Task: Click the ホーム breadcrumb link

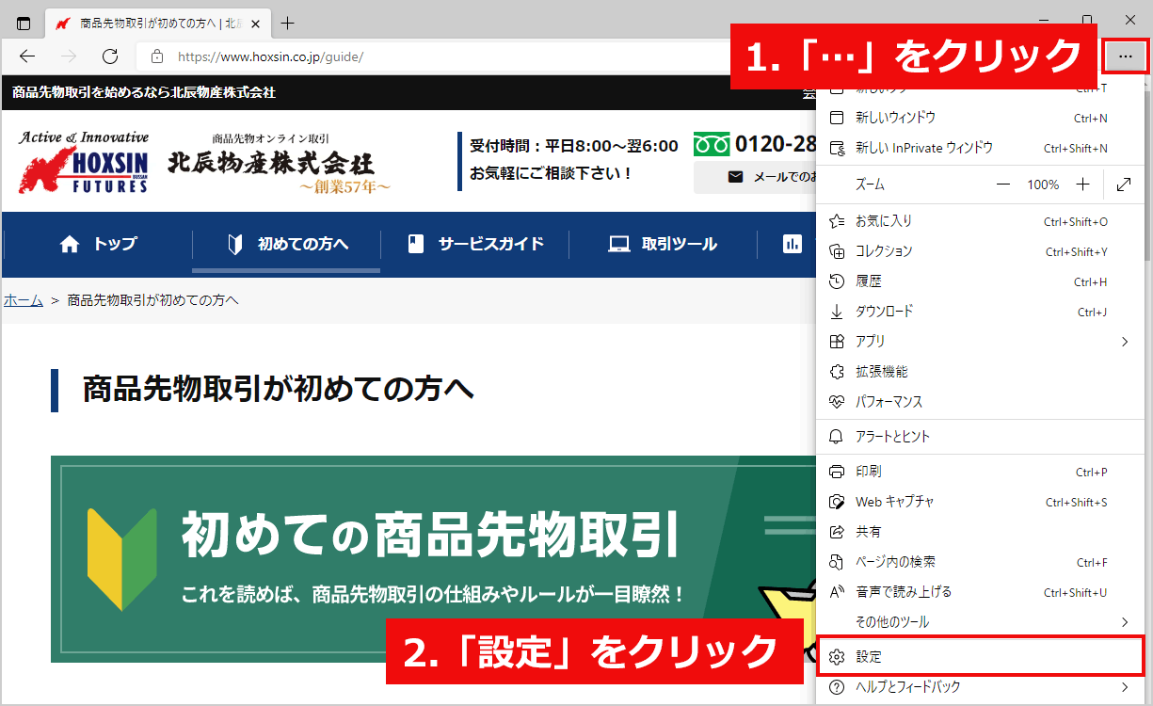Action: tap(24, 300)
